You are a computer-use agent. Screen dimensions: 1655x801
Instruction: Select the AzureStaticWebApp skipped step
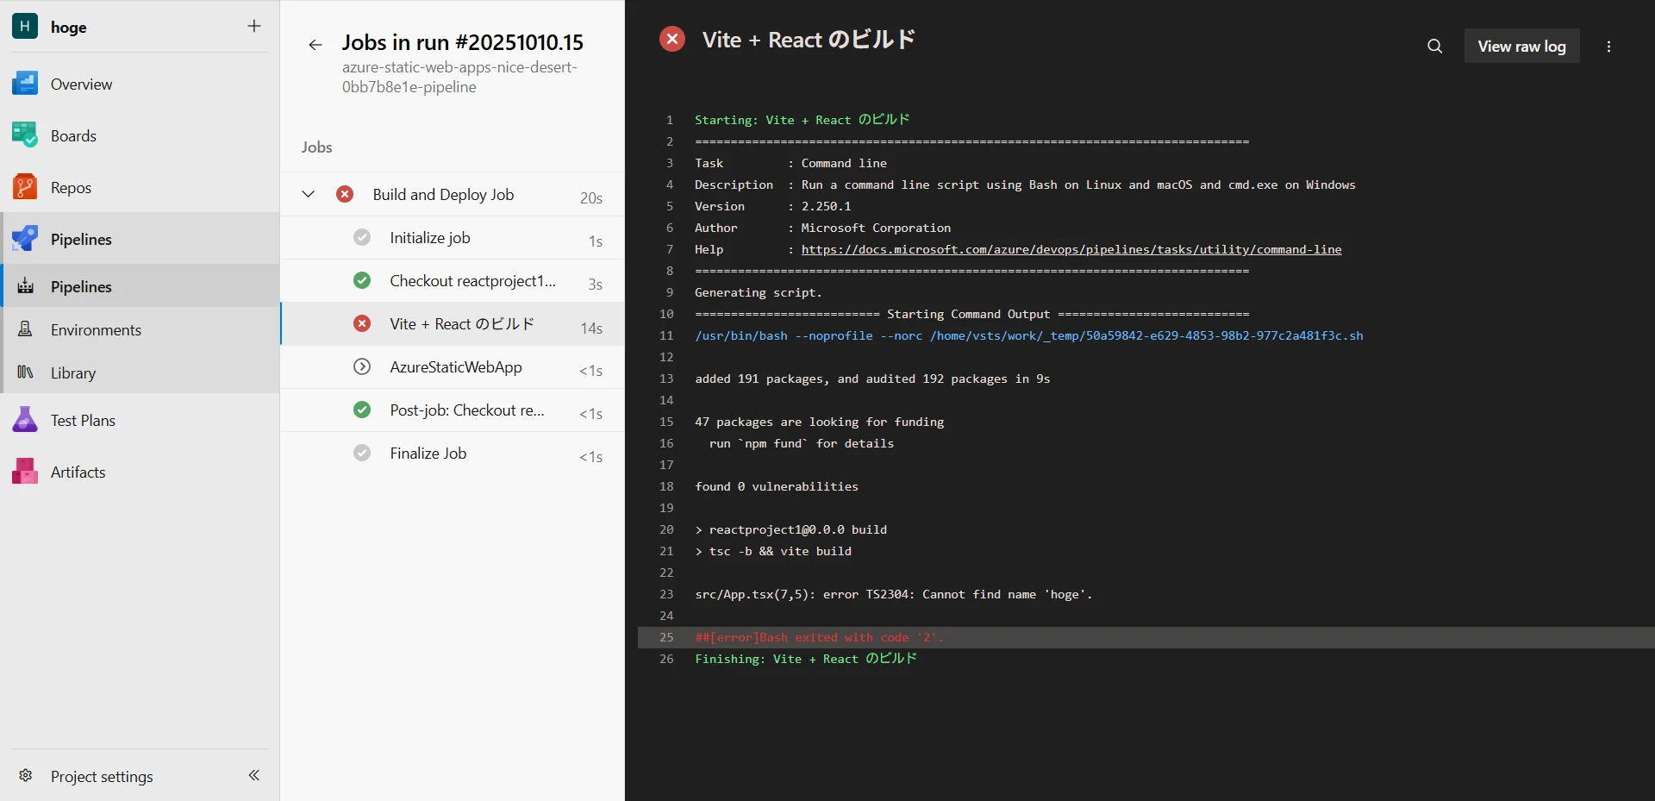point(455,367)
